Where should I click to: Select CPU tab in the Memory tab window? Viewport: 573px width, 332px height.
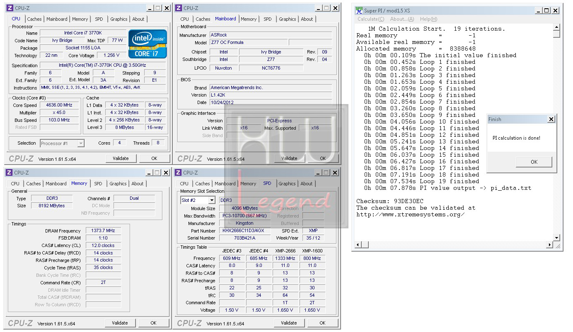[15, 184]
